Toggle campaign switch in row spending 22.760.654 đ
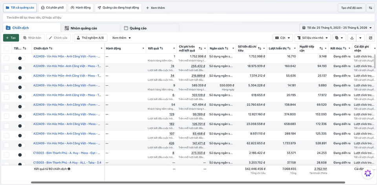The height and width of the screenshot is (185, 377). coord(22,106)
